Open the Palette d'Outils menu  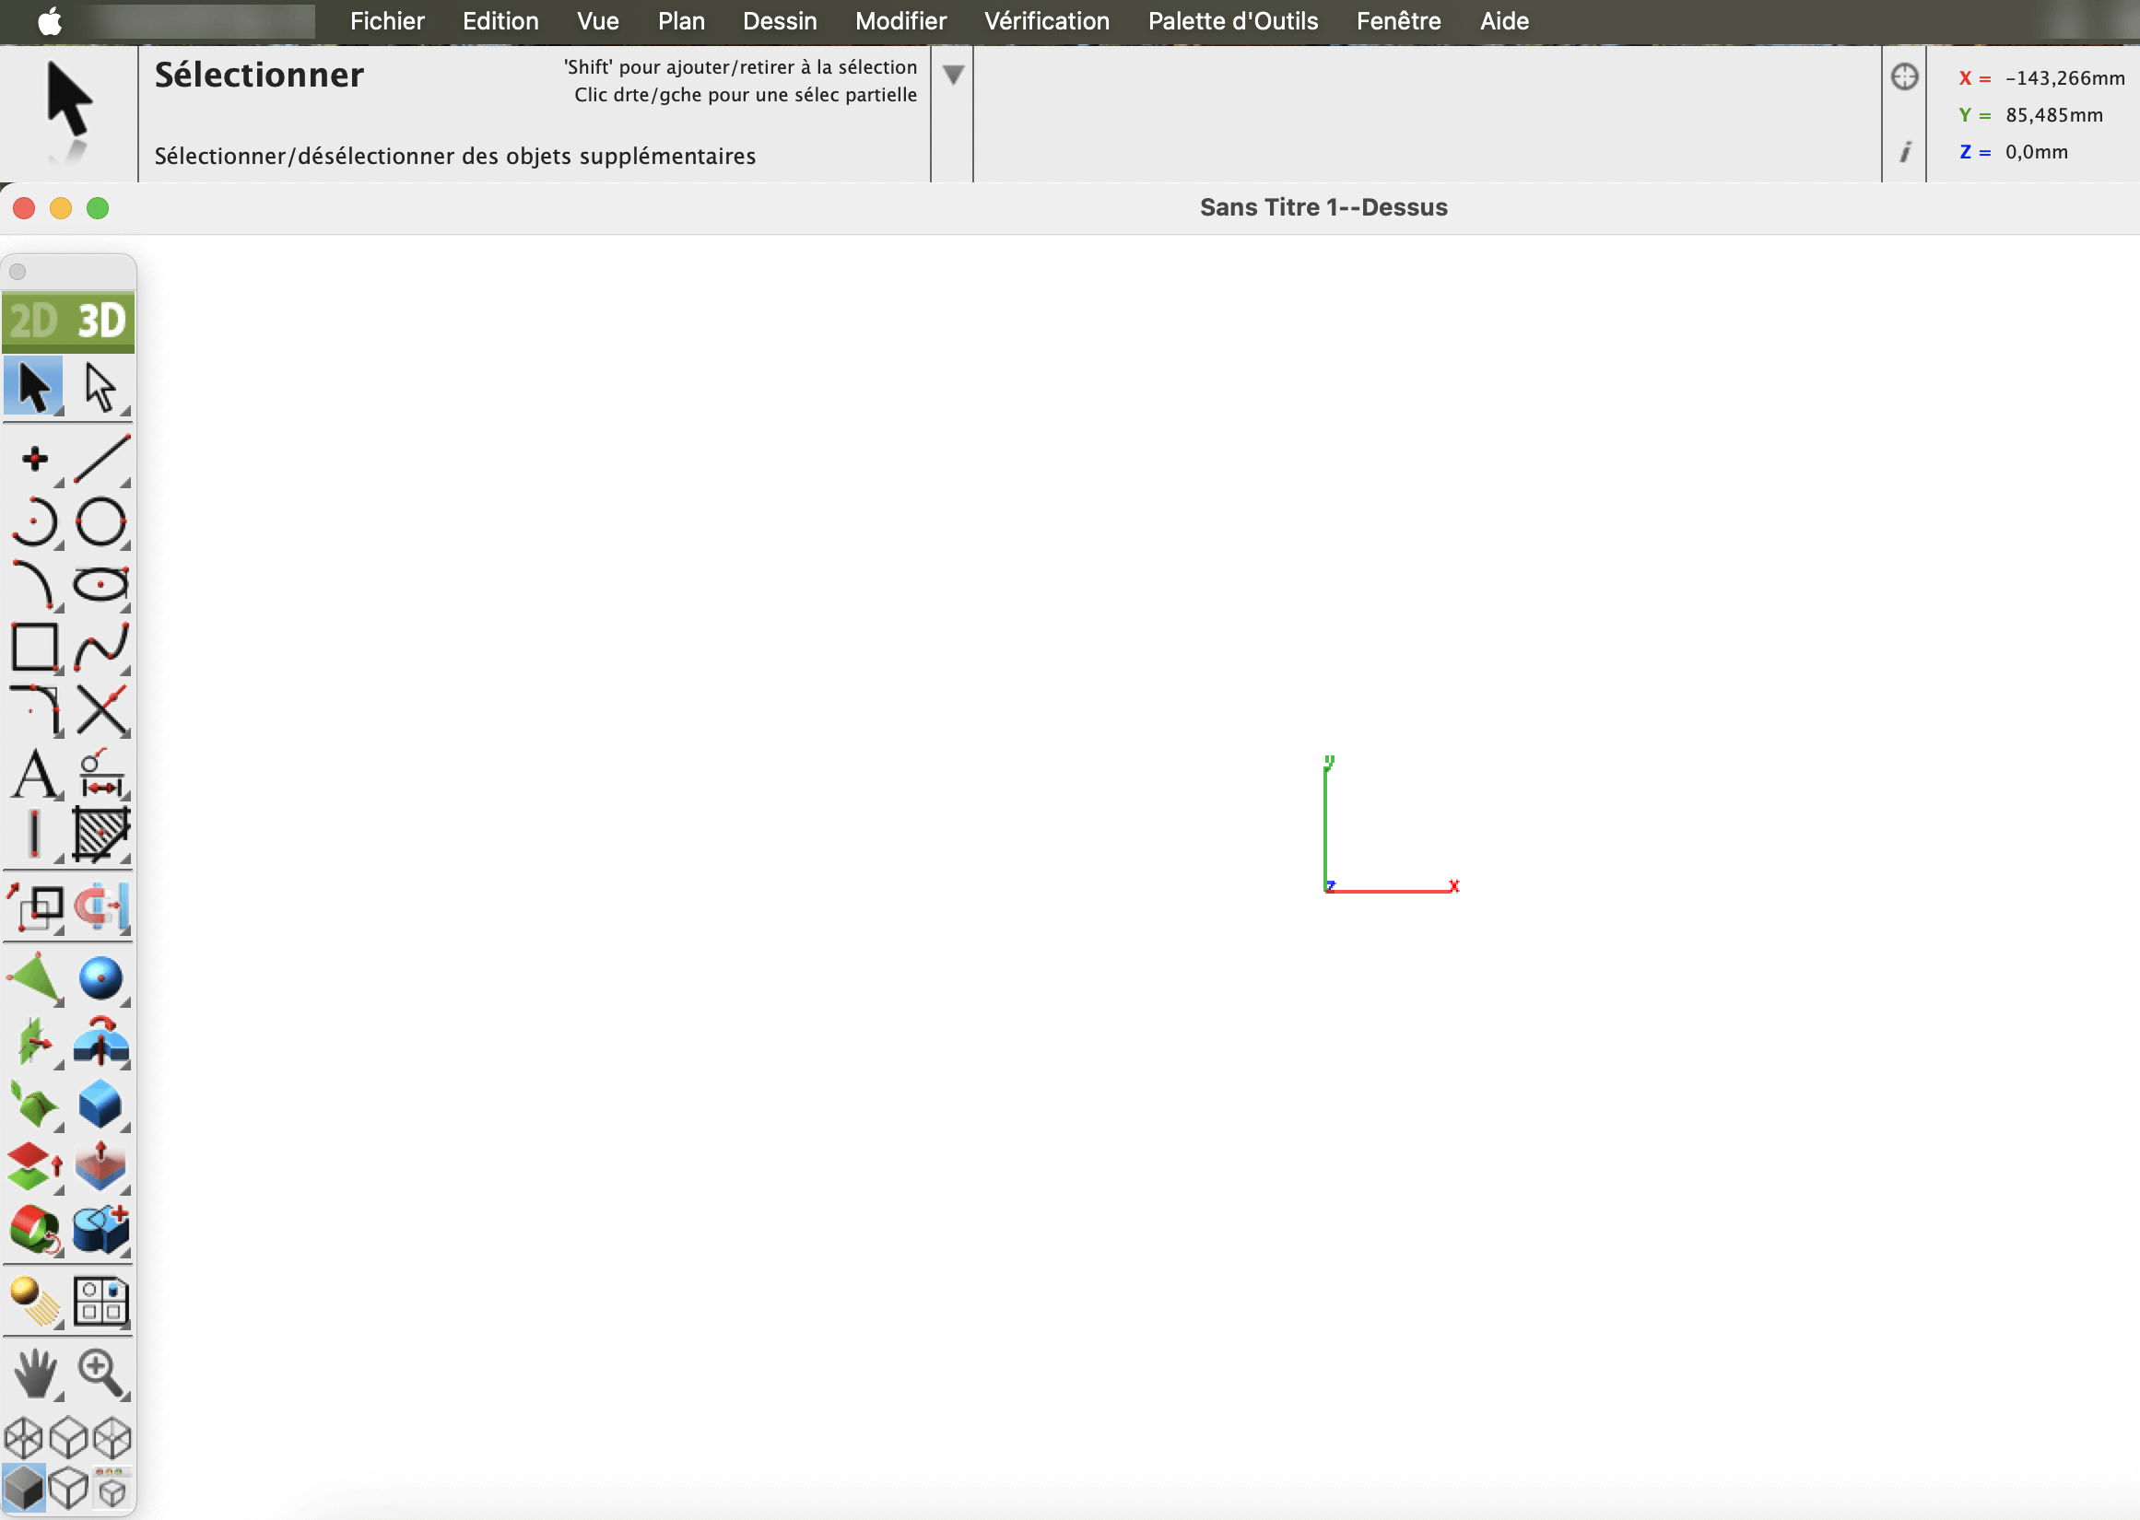click(1232, 20)
